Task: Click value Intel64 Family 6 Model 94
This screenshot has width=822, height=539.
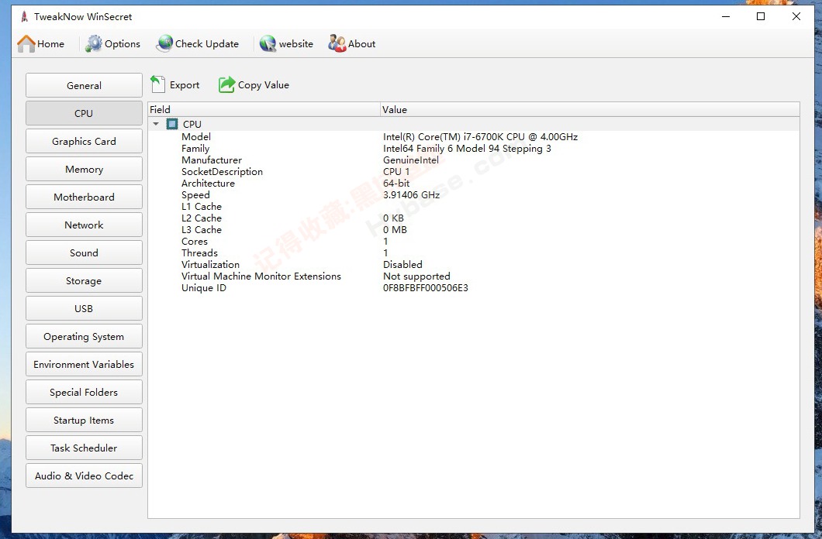Action: click(441, 148)
